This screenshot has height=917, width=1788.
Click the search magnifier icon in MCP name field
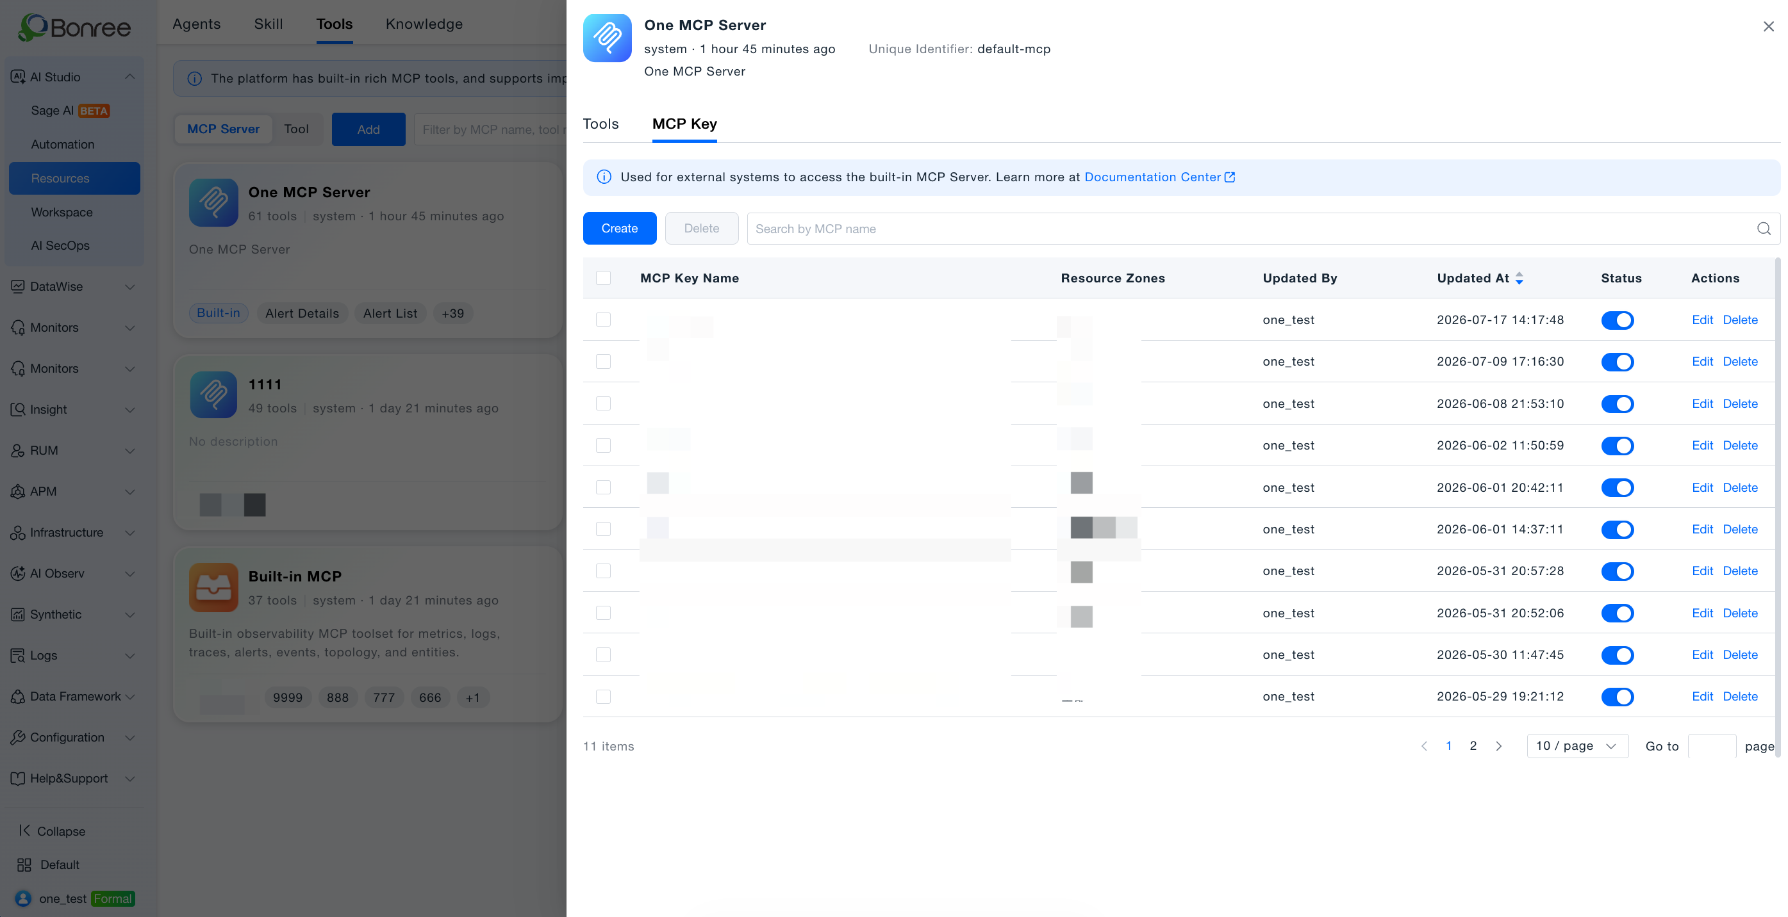[x=1764, y=228]
